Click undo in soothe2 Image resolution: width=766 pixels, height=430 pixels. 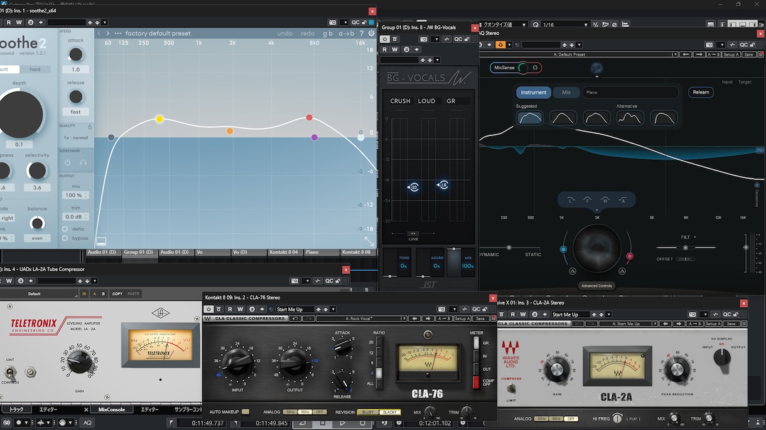point(284,33)
